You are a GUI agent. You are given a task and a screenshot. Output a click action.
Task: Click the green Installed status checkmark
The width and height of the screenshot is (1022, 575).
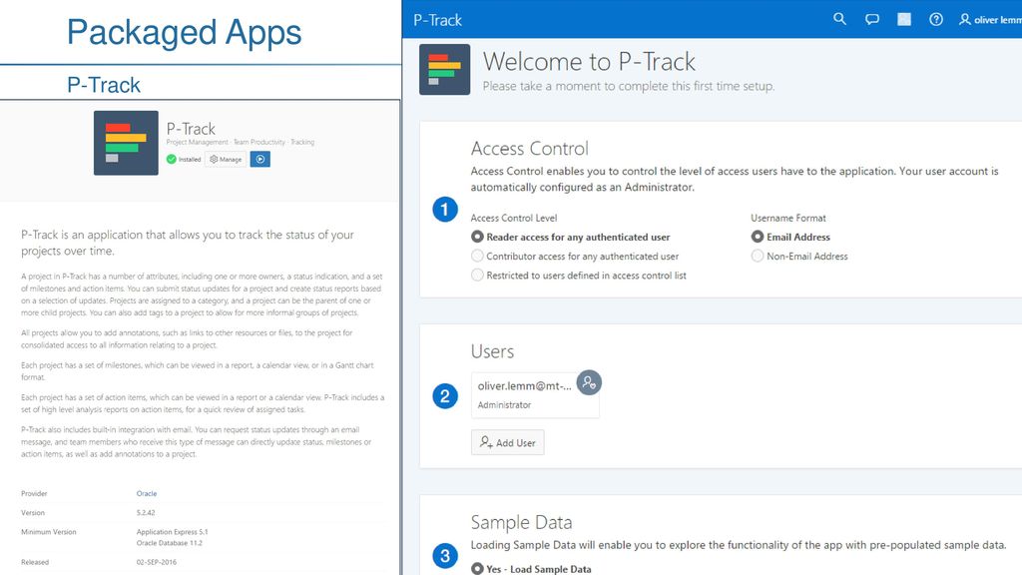click(172, 159)
